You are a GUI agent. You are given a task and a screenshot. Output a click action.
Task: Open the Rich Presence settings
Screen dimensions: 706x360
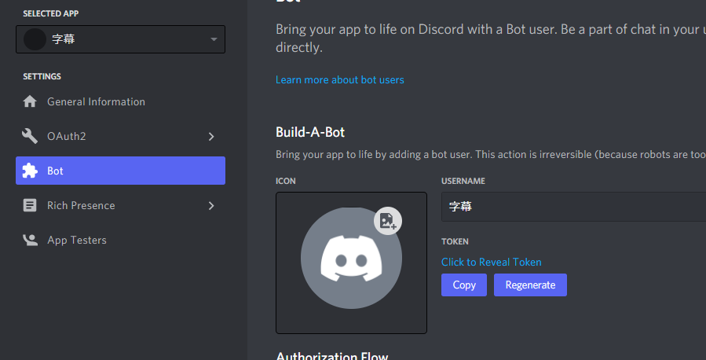click(x=120, y=205)
